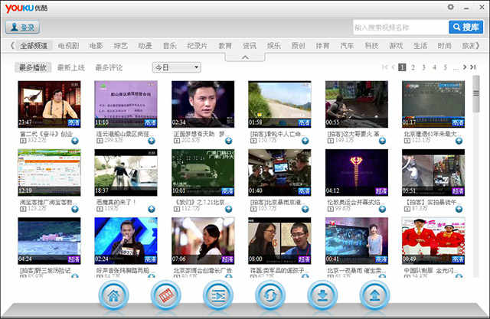The width and height of the screenshot is (490, 319).
Task: Open the playlist dock icon
Action: [217, 295]
